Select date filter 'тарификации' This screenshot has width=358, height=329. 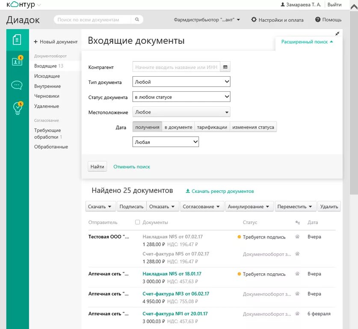coord(212,127)
